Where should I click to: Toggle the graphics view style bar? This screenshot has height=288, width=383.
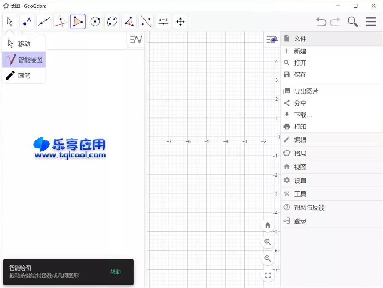coord(272,40)
